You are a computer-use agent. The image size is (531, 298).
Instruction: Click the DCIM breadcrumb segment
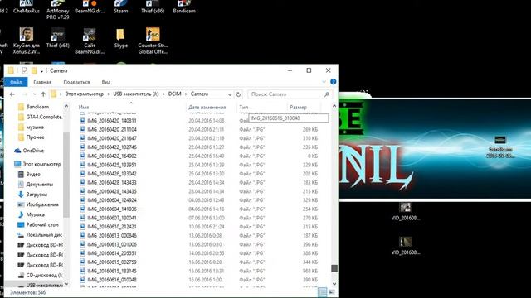tap(175, 94)
